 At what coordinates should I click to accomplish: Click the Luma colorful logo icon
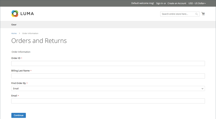(15, 14)
